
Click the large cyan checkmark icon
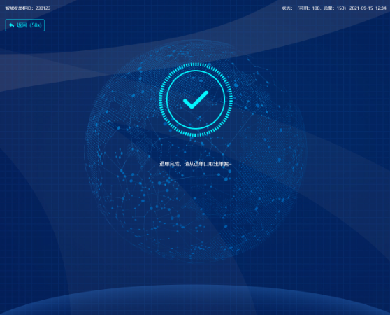coord(196,99)
